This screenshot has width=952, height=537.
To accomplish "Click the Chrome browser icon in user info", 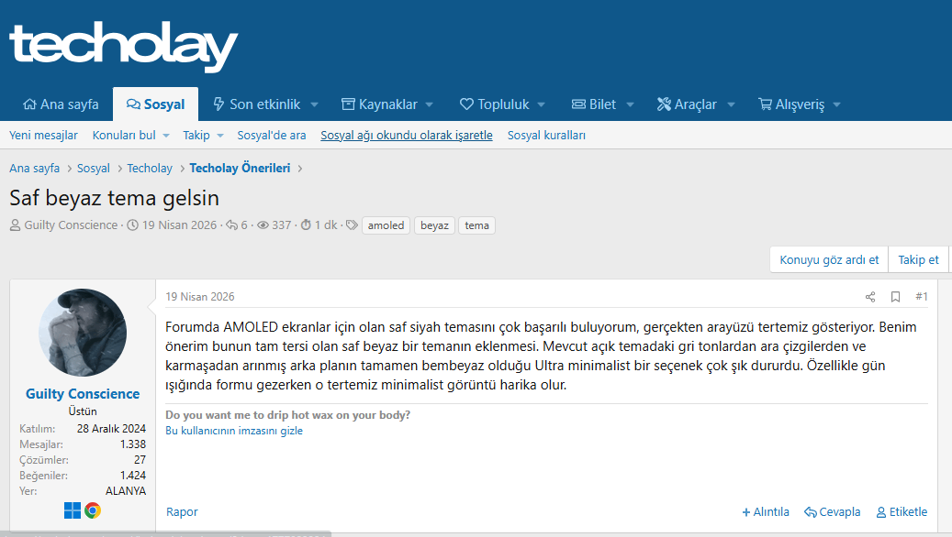I will (93, 510).
